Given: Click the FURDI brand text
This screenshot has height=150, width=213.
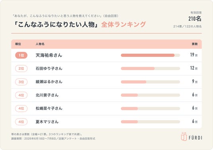Looking at the screenshot, I should pyautogui.click(x=196, y=138).
